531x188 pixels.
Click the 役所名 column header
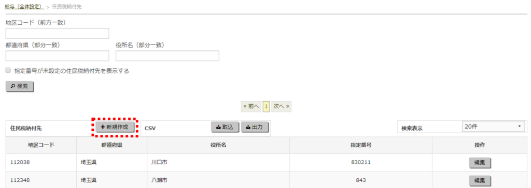(x=218, y=145)
